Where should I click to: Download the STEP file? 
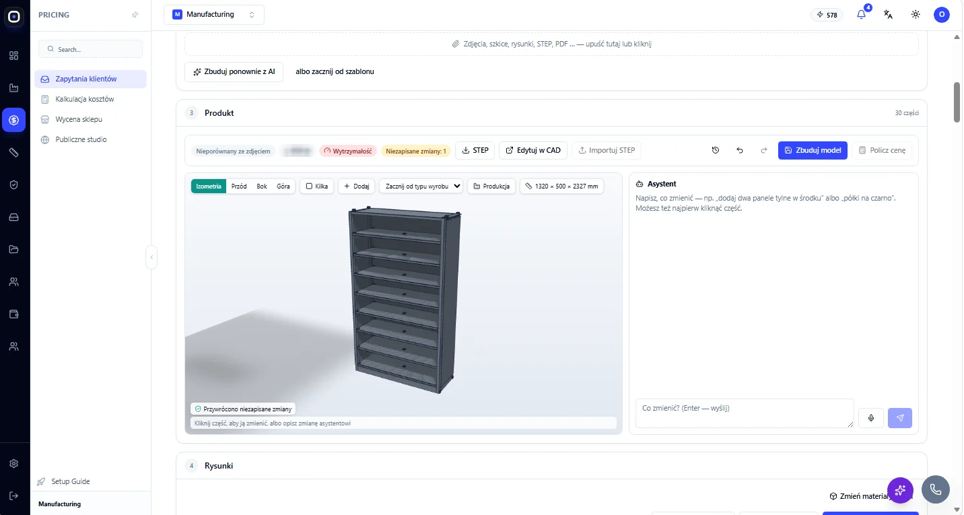click(x=475, y=150)
